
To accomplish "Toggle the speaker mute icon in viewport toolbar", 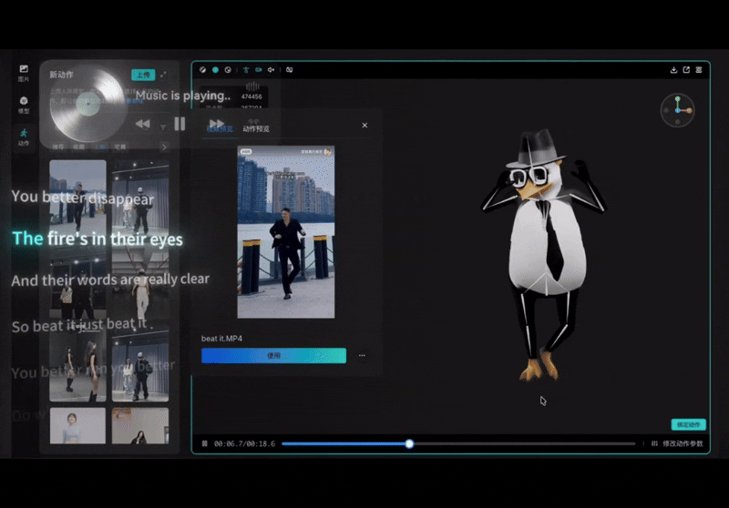I will pyautogui.click(x=272, y=70).
